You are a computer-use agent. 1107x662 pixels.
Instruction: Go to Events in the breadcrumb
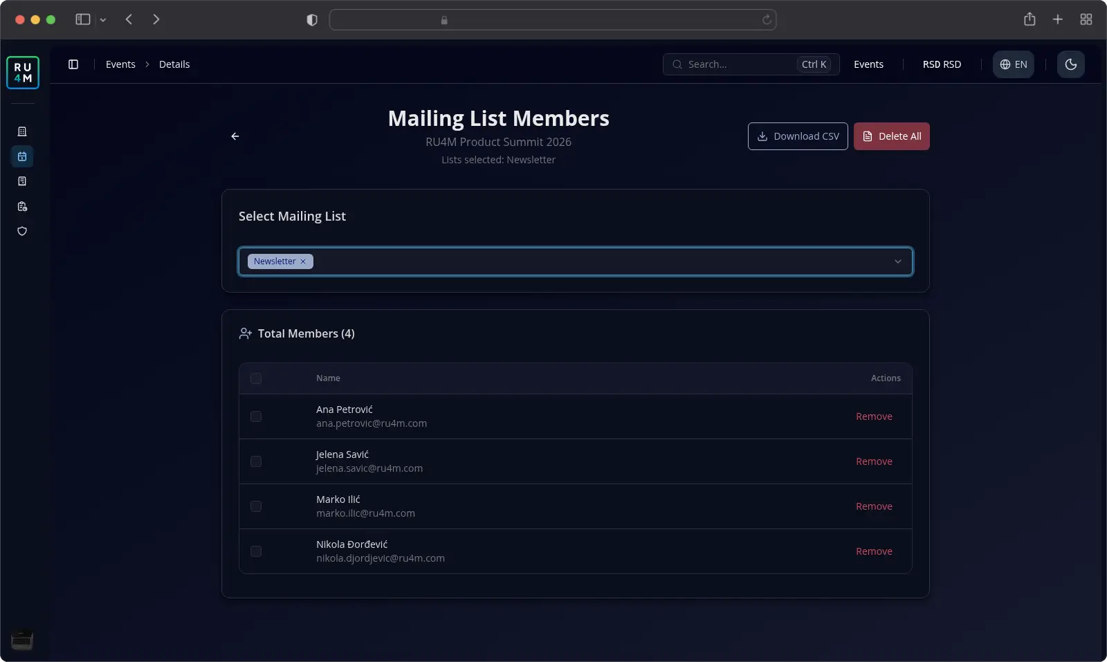(x=120, y=64)
